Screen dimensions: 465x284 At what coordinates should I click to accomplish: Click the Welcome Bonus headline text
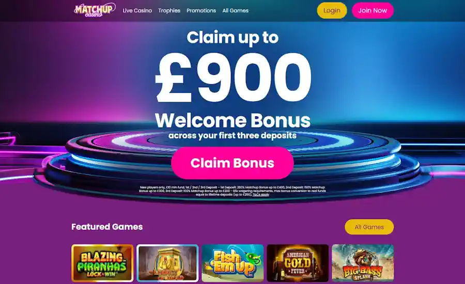click(233, 120)
